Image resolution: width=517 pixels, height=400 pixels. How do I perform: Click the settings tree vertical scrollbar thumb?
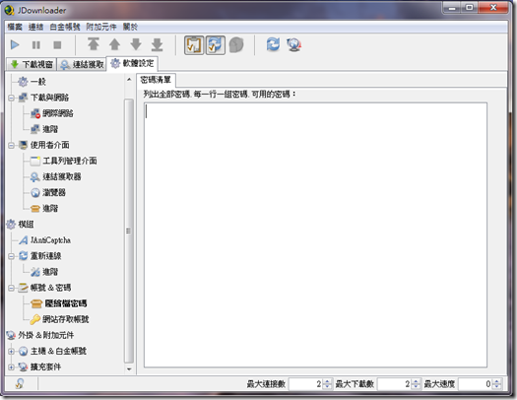point(129,231)
